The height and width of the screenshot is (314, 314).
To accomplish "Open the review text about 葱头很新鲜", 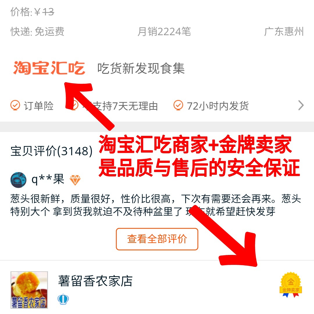I will [x=156, y=205].
